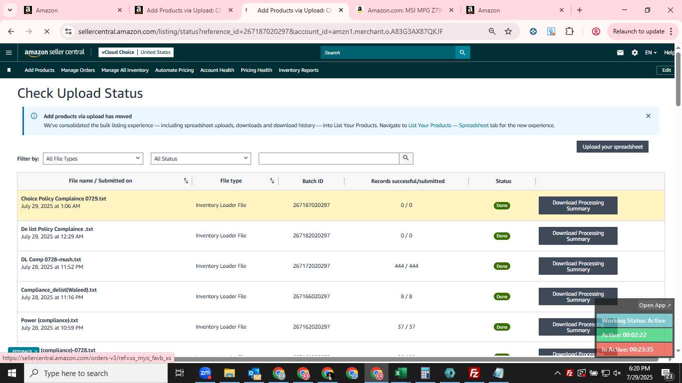Viewport: 682px width, 383px height.
Task: Click the Seller Central search box
Action: (x=388, y=52)
